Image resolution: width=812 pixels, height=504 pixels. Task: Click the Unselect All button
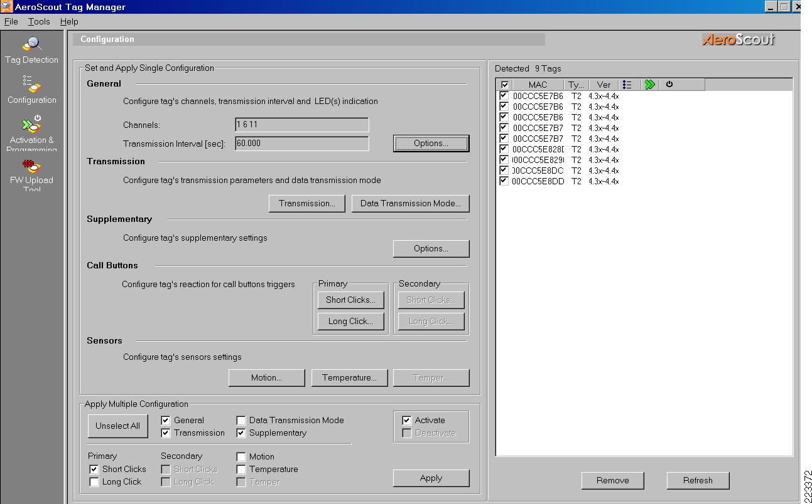click(117, 426)
